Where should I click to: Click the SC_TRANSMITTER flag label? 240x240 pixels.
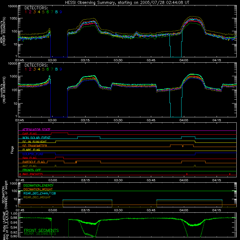[x=35, y=146]
